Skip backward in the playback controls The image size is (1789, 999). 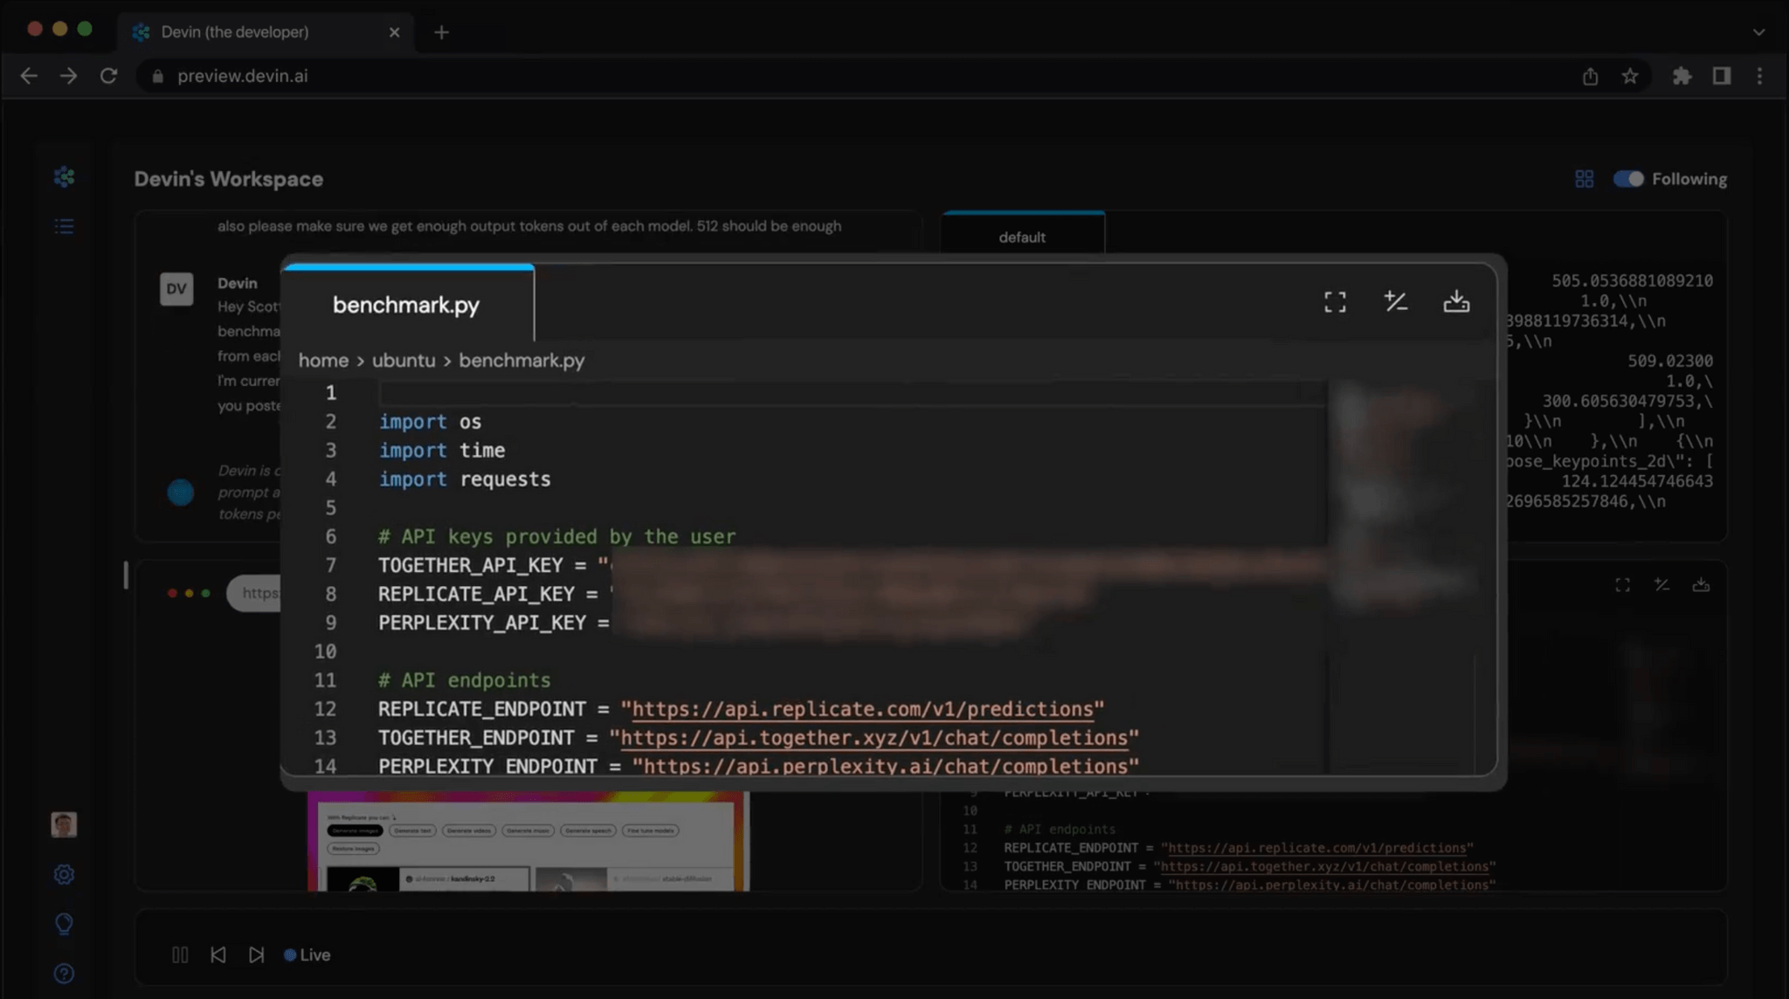coord(218,954)
